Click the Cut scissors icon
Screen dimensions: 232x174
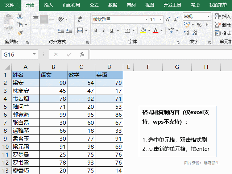tap(20, 16)
